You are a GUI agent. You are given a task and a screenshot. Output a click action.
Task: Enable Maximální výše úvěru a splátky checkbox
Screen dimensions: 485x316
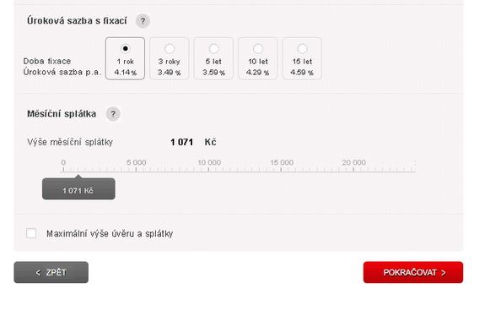pos(31,233)
